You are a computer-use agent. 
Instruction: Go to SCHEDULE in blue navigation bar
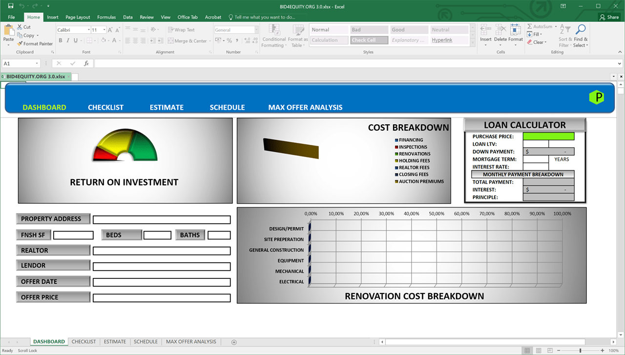(x=227, y=107)
